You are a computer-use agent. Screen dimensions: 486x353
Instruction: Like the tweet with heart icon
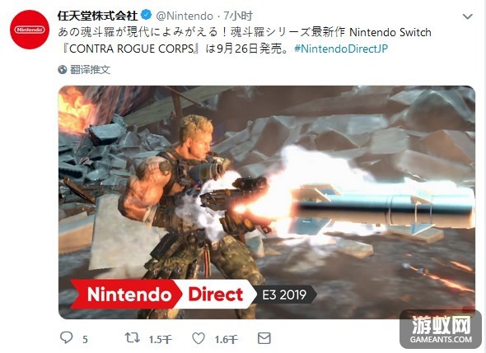[x=199, y=338]
